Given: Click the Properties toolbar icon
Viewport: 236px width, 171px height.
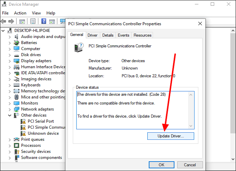Looking at the screenshot, I should (33, 22).
